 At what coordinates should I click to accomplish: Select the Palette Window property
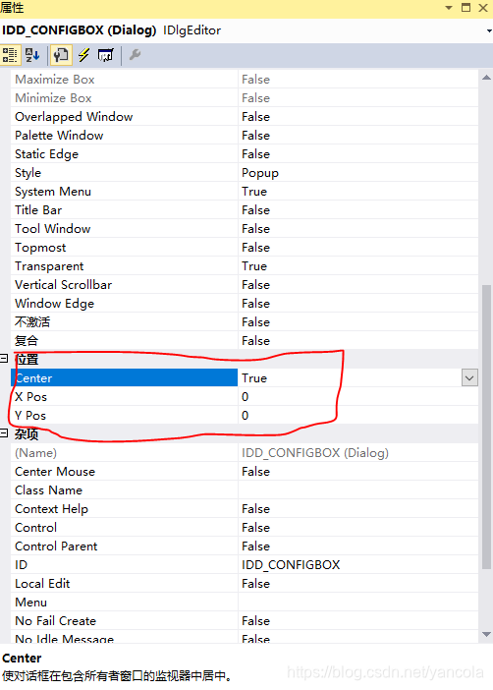(124, 136)
